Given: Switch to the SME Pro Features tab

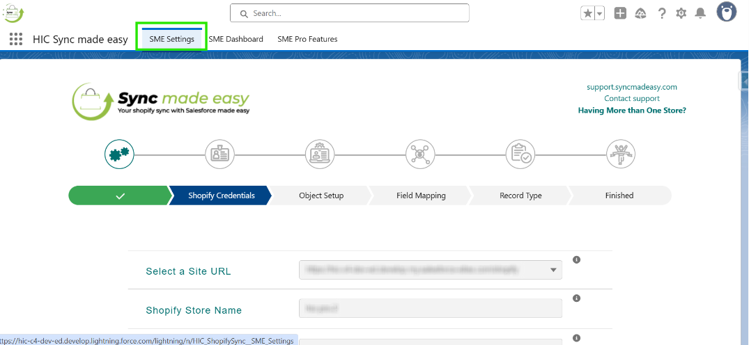Looking at the screenshot, I should click(308, 39).
